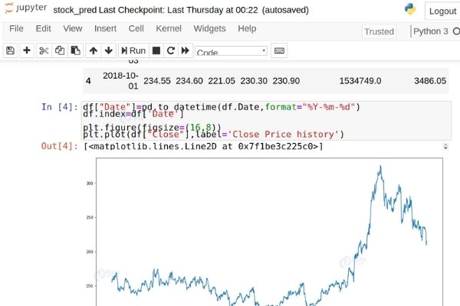Move selected cell up arrow

coord(94,50)
